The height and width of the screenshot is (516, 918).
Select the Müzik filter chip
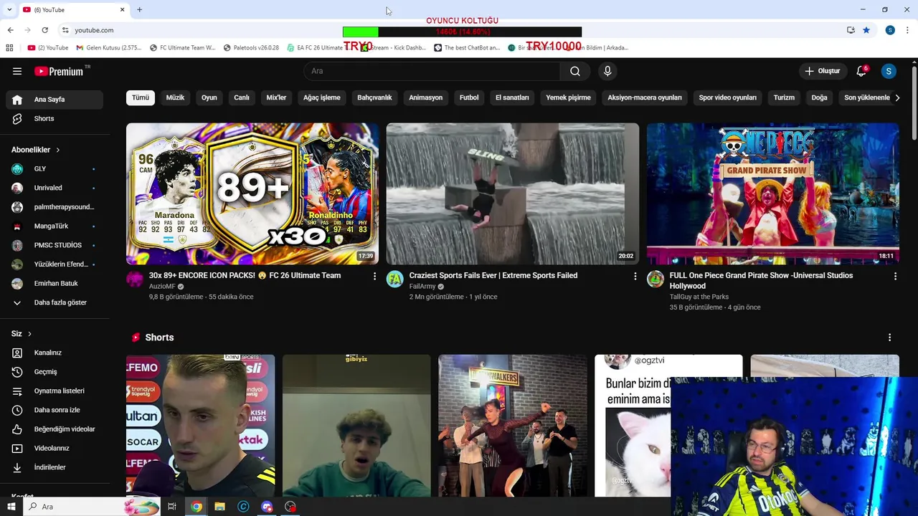coord(175,97)
